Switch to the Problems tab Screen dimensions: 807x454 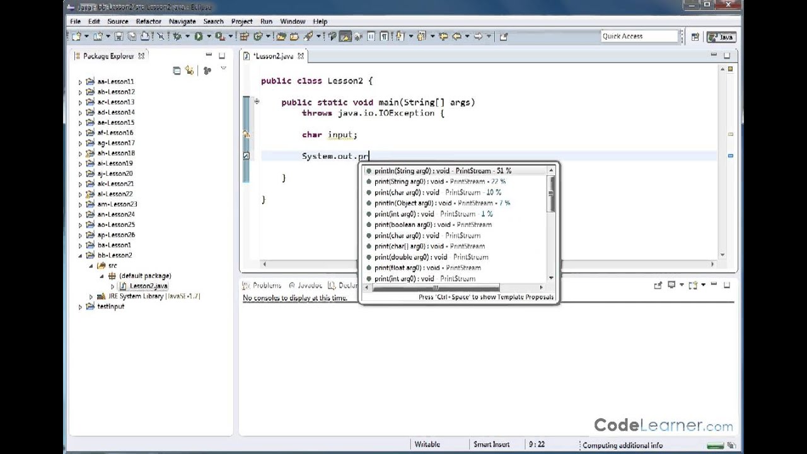tap(262, 286)
